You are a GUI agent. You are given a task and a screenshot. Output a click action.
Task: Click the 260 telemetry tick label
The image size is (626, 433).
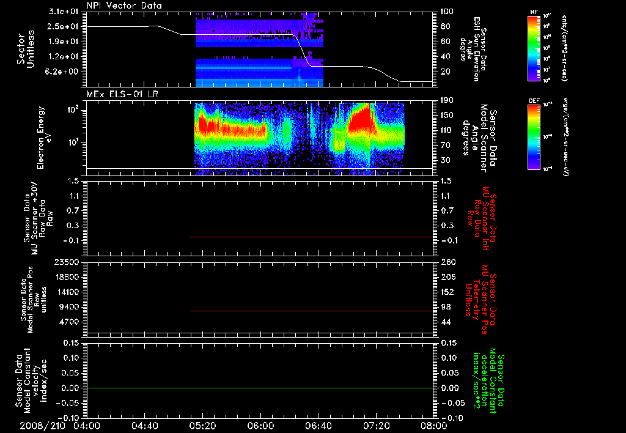tap(447, 262)
